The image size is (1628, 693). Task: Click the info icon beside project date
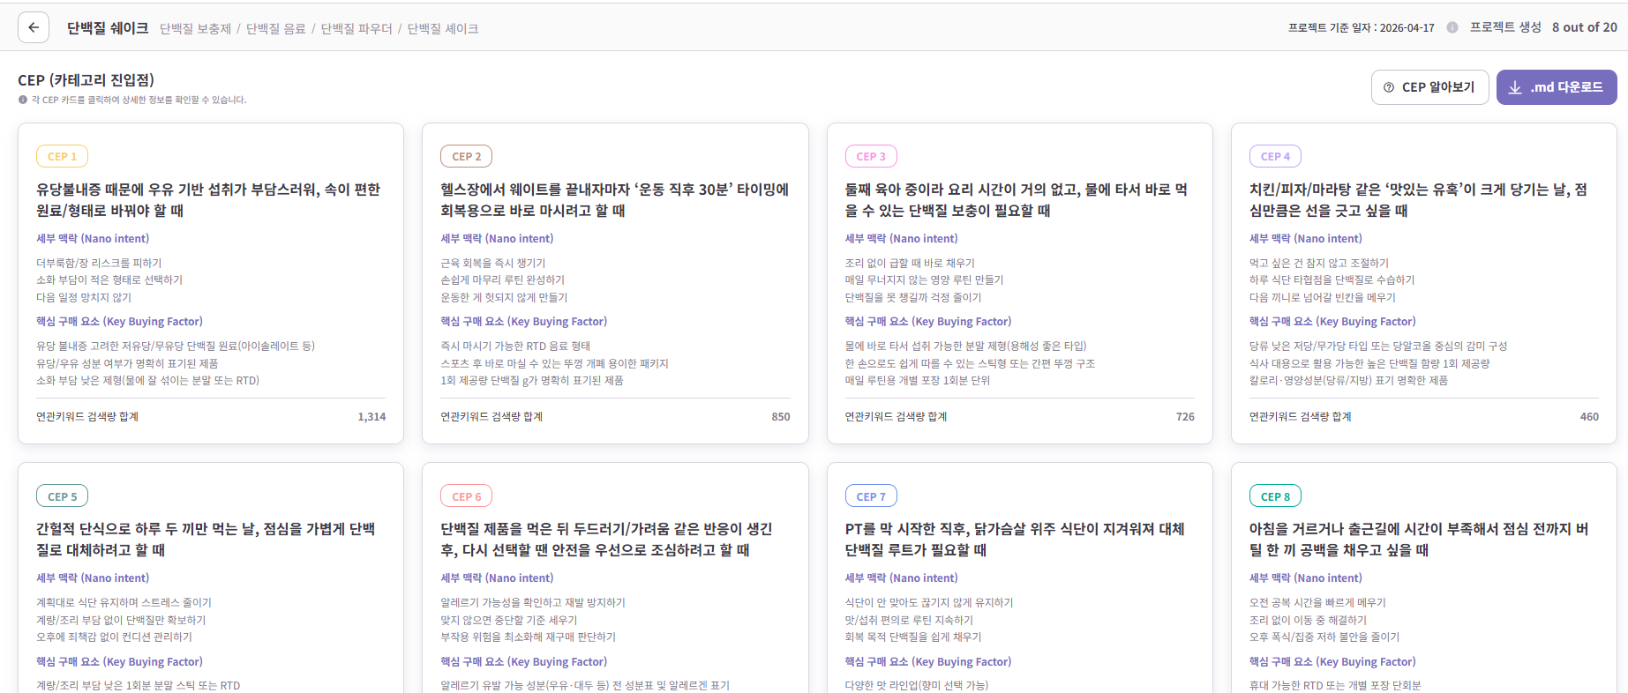[x=1452, y=27]
